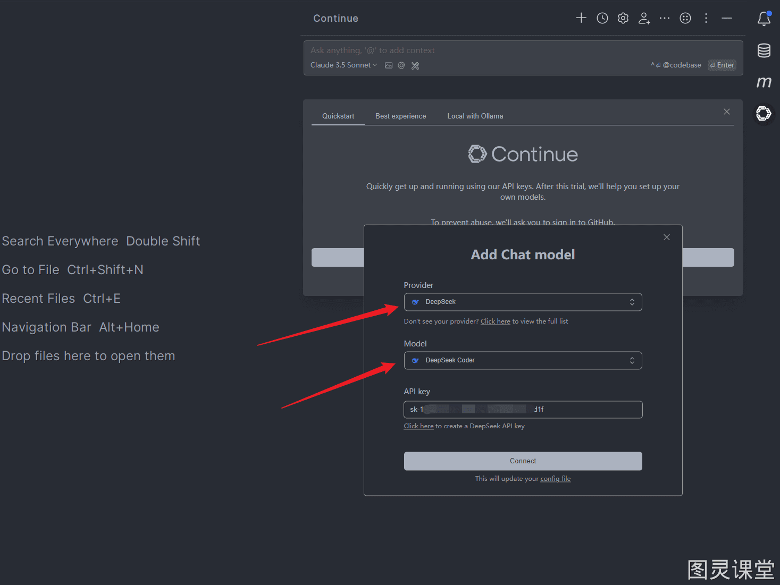Click the Continue panel title
The image size is (780, 585).
(336, 18)
